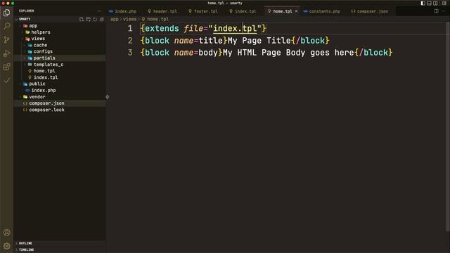Screen dimensions: 450x253
Task: Open the Explorer view in activity bar
Action: 6,13
